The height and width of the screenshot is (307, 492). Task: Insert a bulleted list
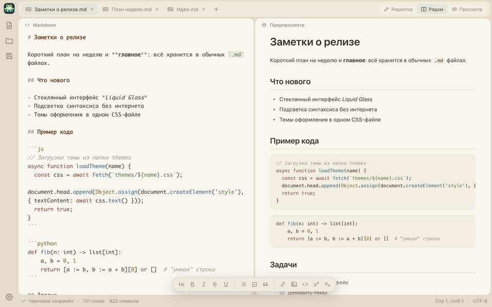click(243, 284)
